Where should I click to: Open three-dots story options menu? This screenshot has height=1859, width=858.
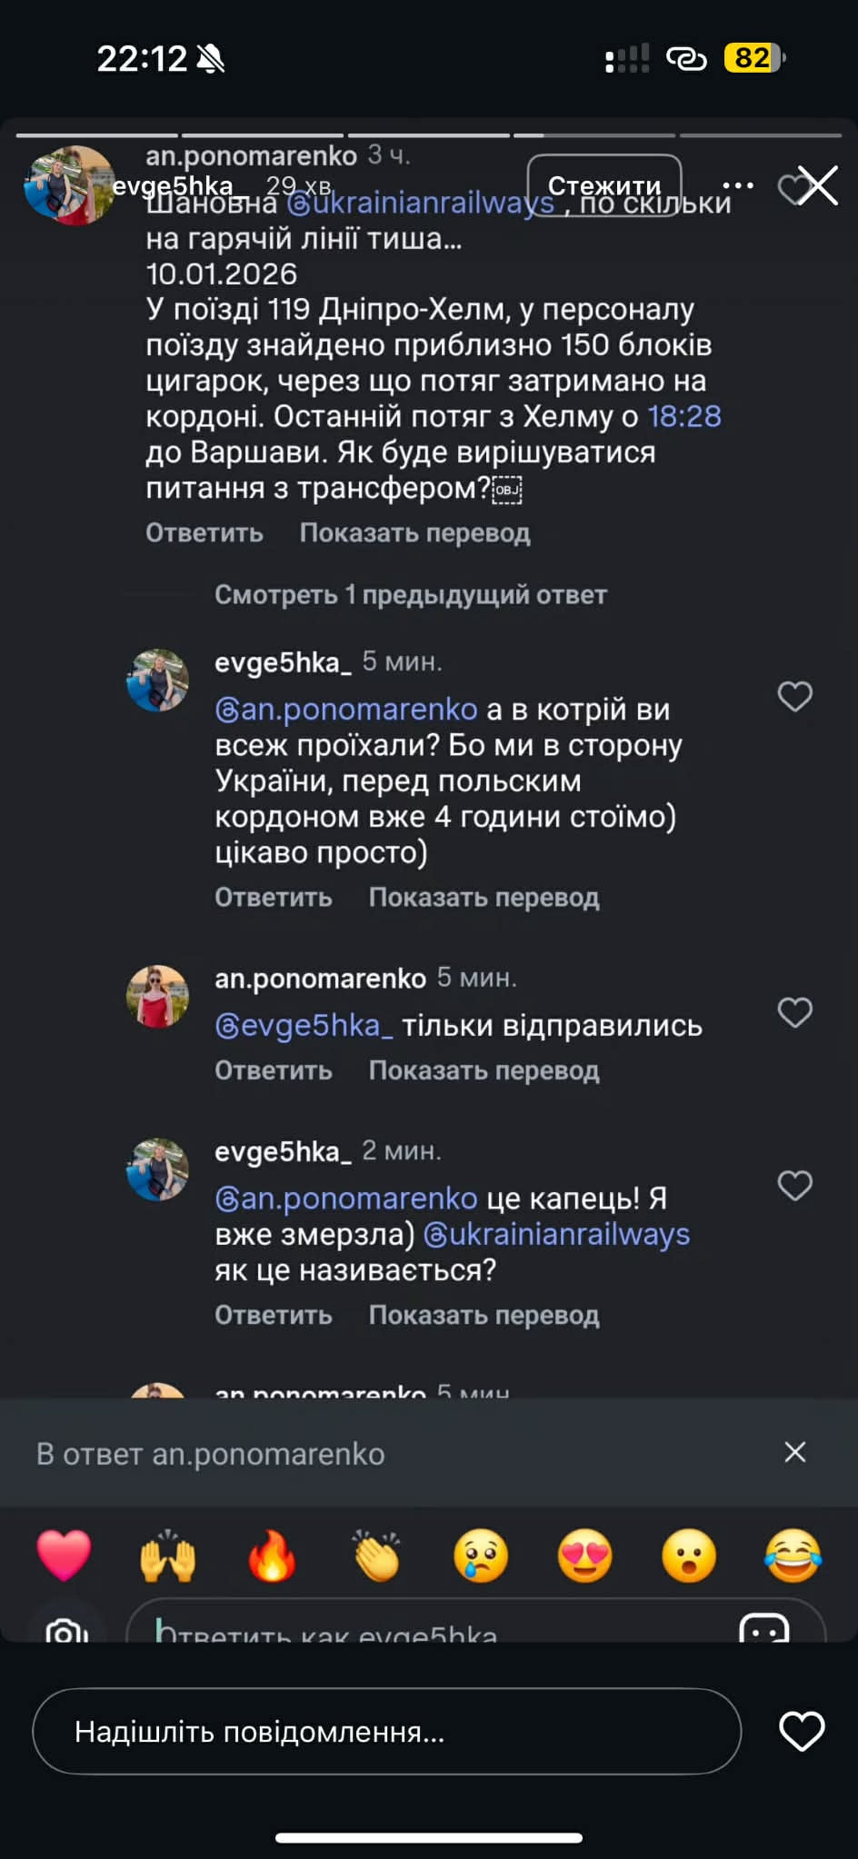(x=737, y=186)
